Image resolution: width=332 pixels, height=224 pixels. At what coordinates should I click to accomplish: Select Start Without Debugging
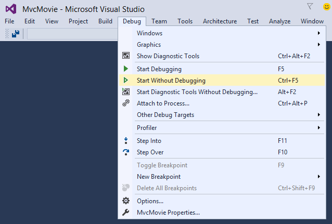tap(222, 80)
